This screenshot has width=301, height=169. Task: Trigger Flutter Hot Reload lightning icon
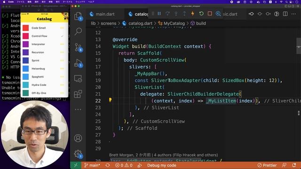coord(192,14)
